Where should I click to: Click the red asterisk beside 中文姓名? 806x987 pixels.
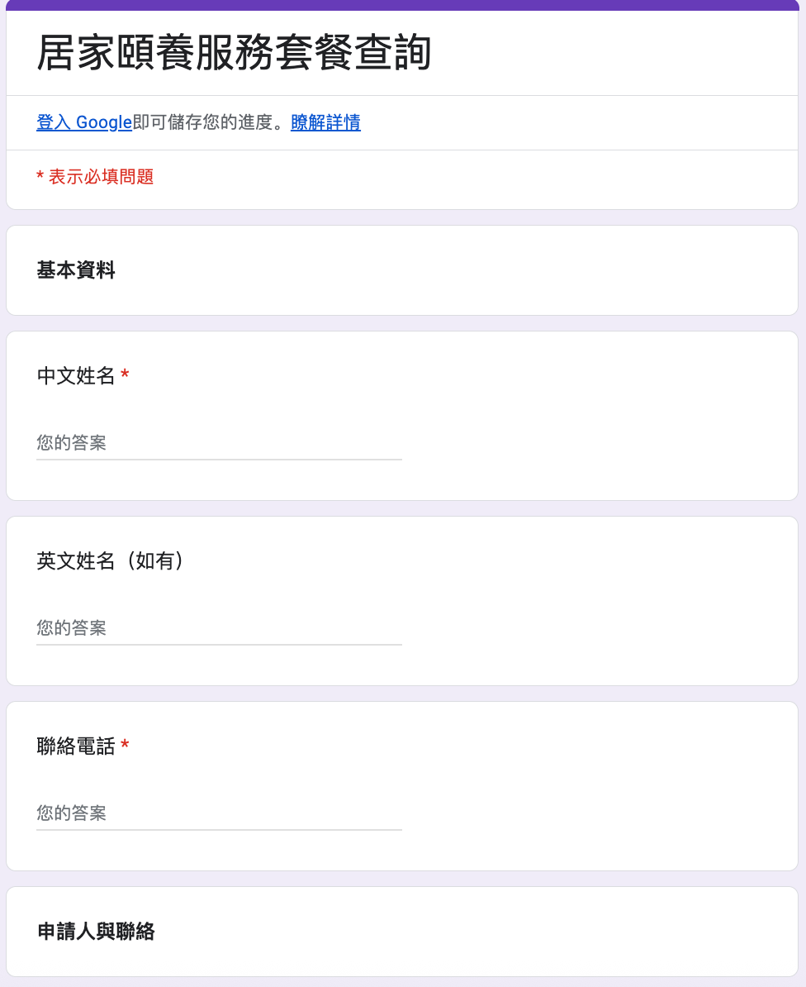point(125,376)
